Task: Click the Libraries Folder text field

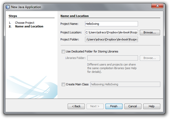Action: pyautogui.click(x=113, y=58)
